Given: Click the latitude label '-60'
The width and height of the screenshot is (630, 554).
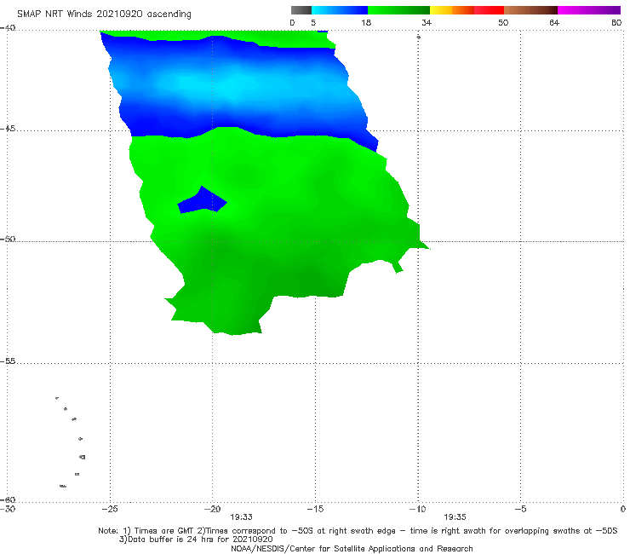Looking at the screenshot, I should click(x=8, y=499).
